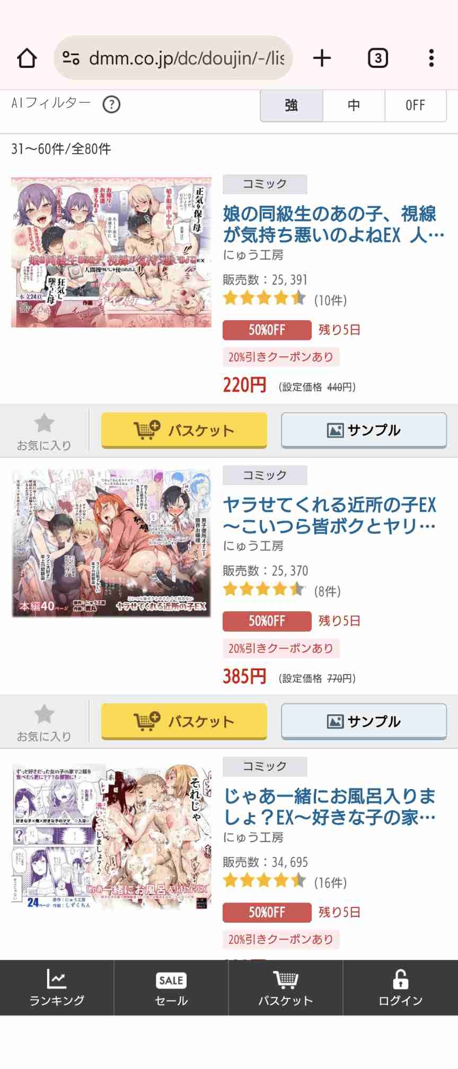This screenshot has width=458, height=1069.
Task: Add the 220円 item to バスケット
Action: (x=184, y=430)
